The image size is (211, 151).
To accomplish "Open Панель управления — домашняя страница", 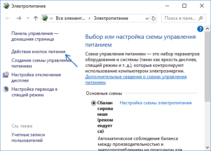I will coord(35,36).
